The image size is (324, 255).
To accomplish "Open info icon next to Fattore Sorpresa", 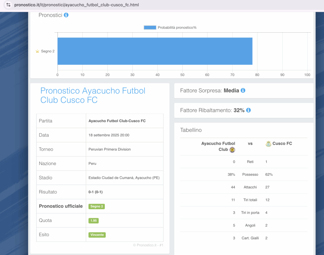I will (243, 90).
